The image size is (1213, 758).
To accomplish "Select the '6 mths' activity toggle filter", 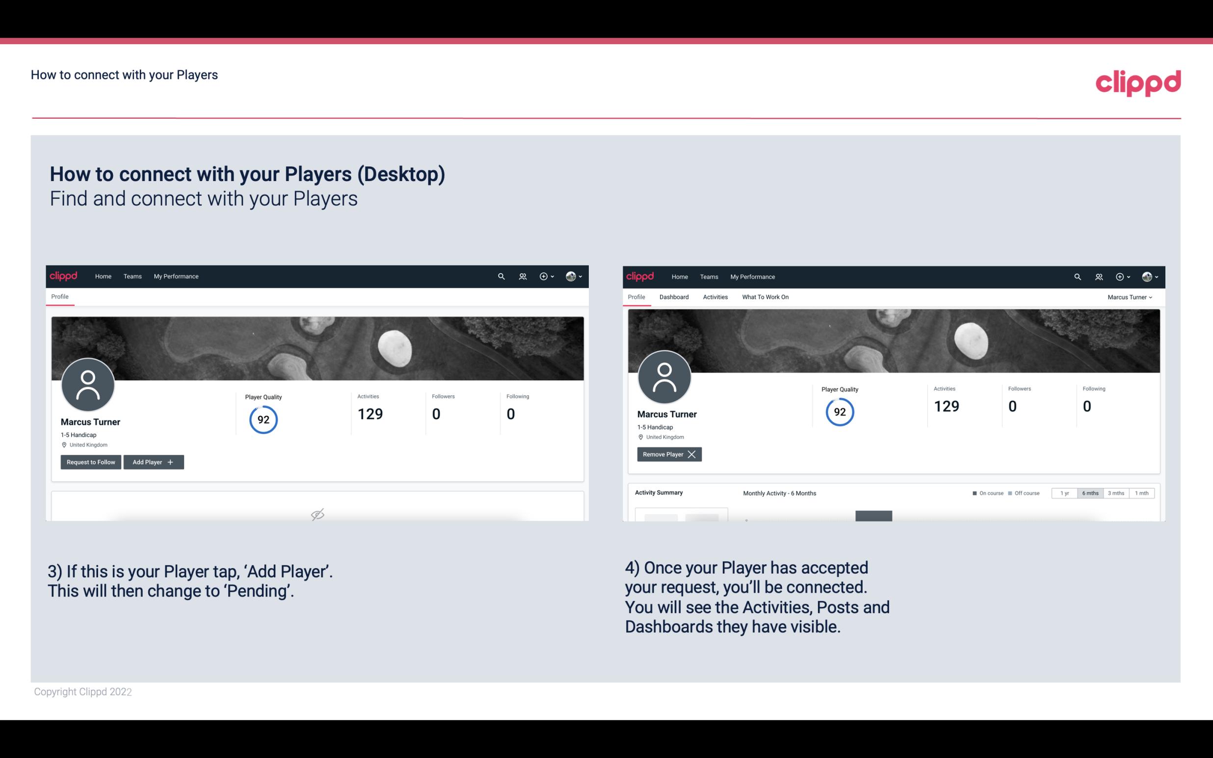I will pyautogui.click(x=1089, y=493).
